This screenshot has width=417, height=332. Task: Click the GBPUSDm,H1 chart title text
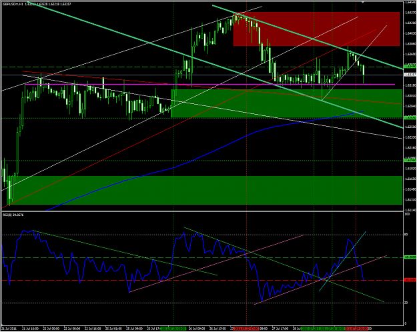coord(13,4)
